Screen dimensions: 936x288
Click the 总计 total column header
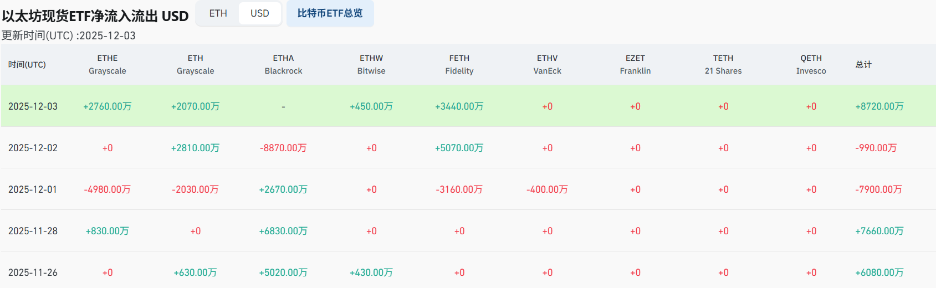[863, 65]
